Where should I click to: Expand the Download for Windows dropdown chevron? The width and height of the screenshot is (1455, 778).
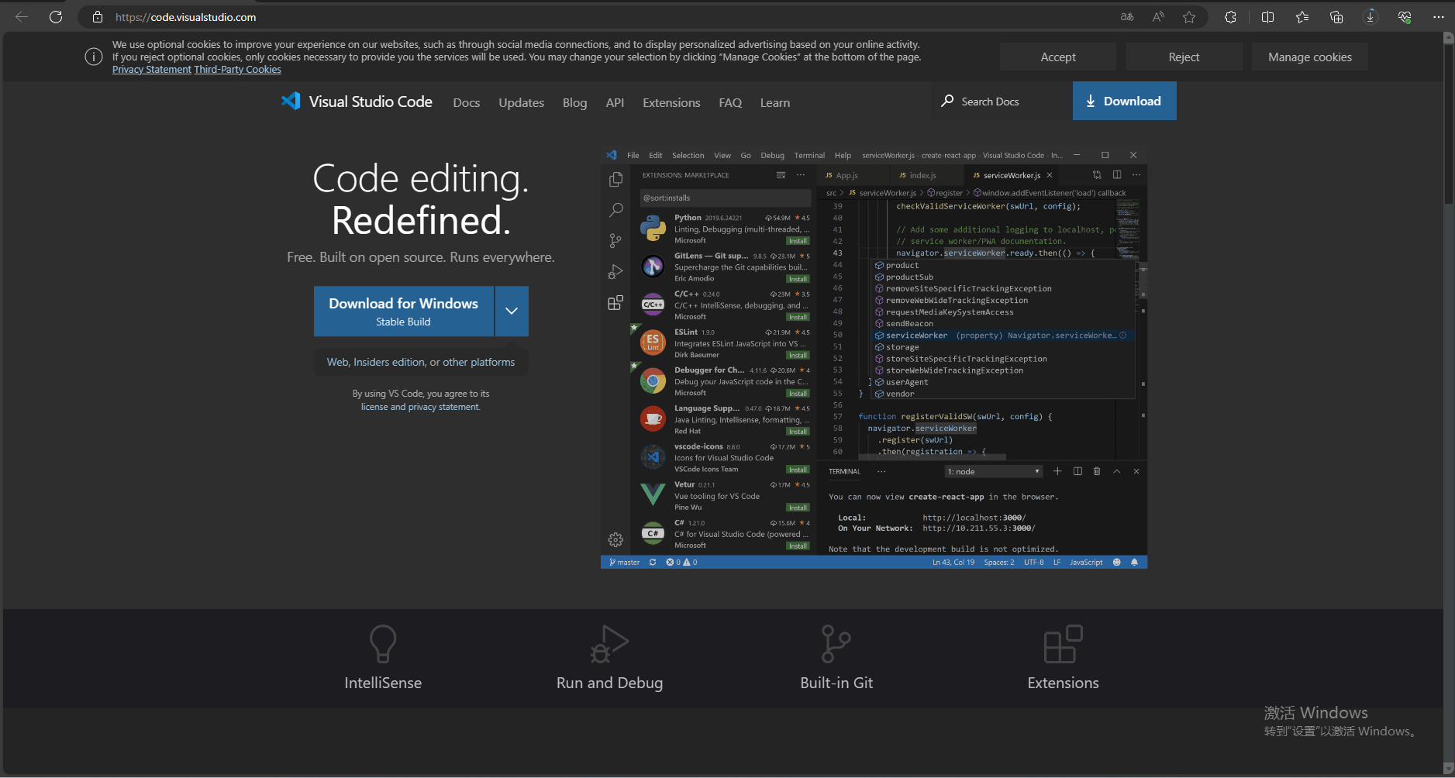click(512, 311)
